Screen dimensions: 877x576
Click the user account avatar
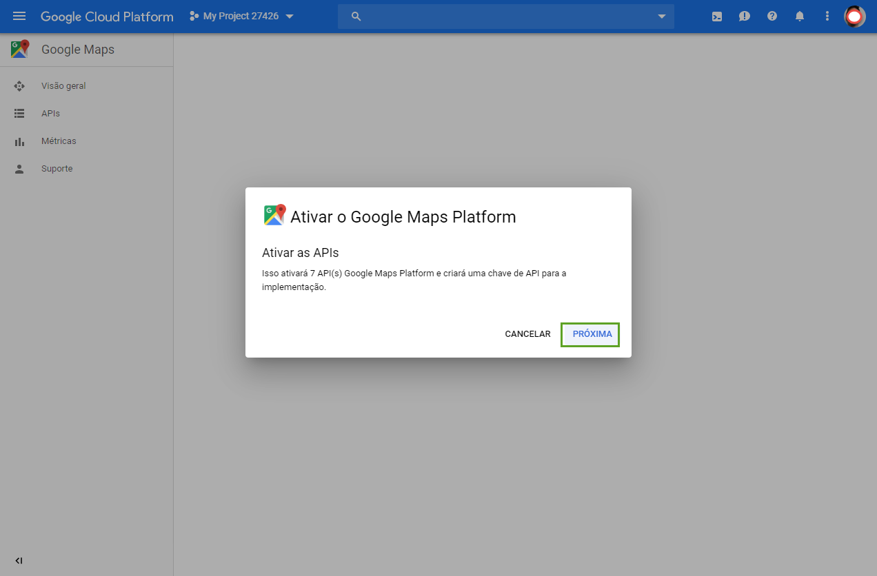[x=855, y=16]
